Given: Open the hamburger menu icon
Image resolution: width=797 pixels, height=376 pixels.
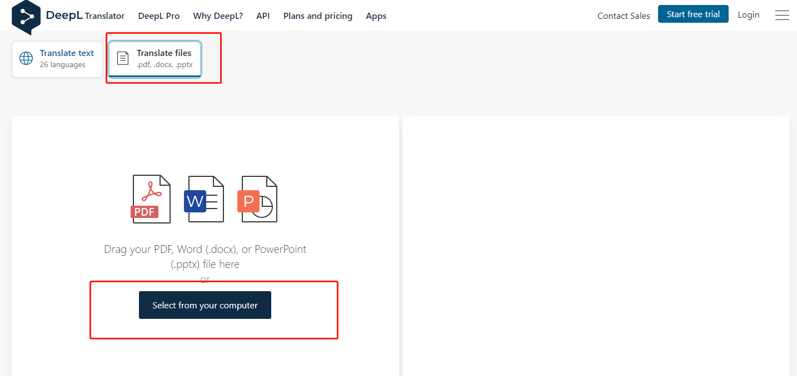Looking at the screenshot, I should click(x=782, y=16).
